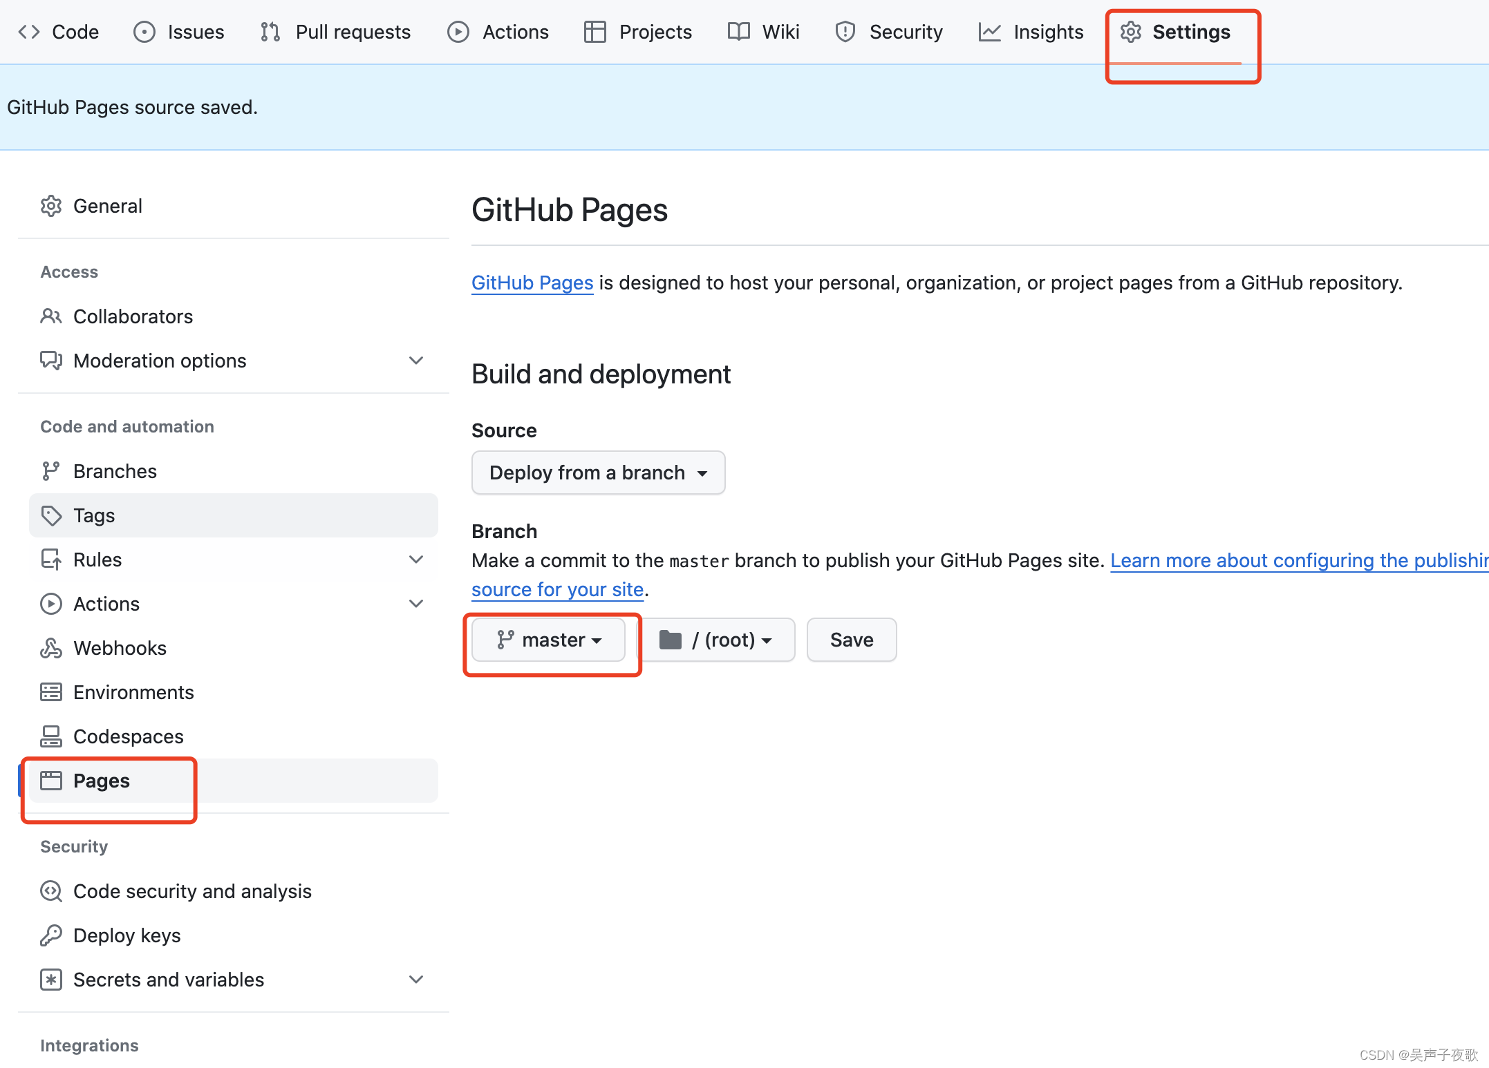Image resolution: width=1489 pixels, height=1068 pixels.
Task: Switch to the Actions tab
Action: coord(498,32)
